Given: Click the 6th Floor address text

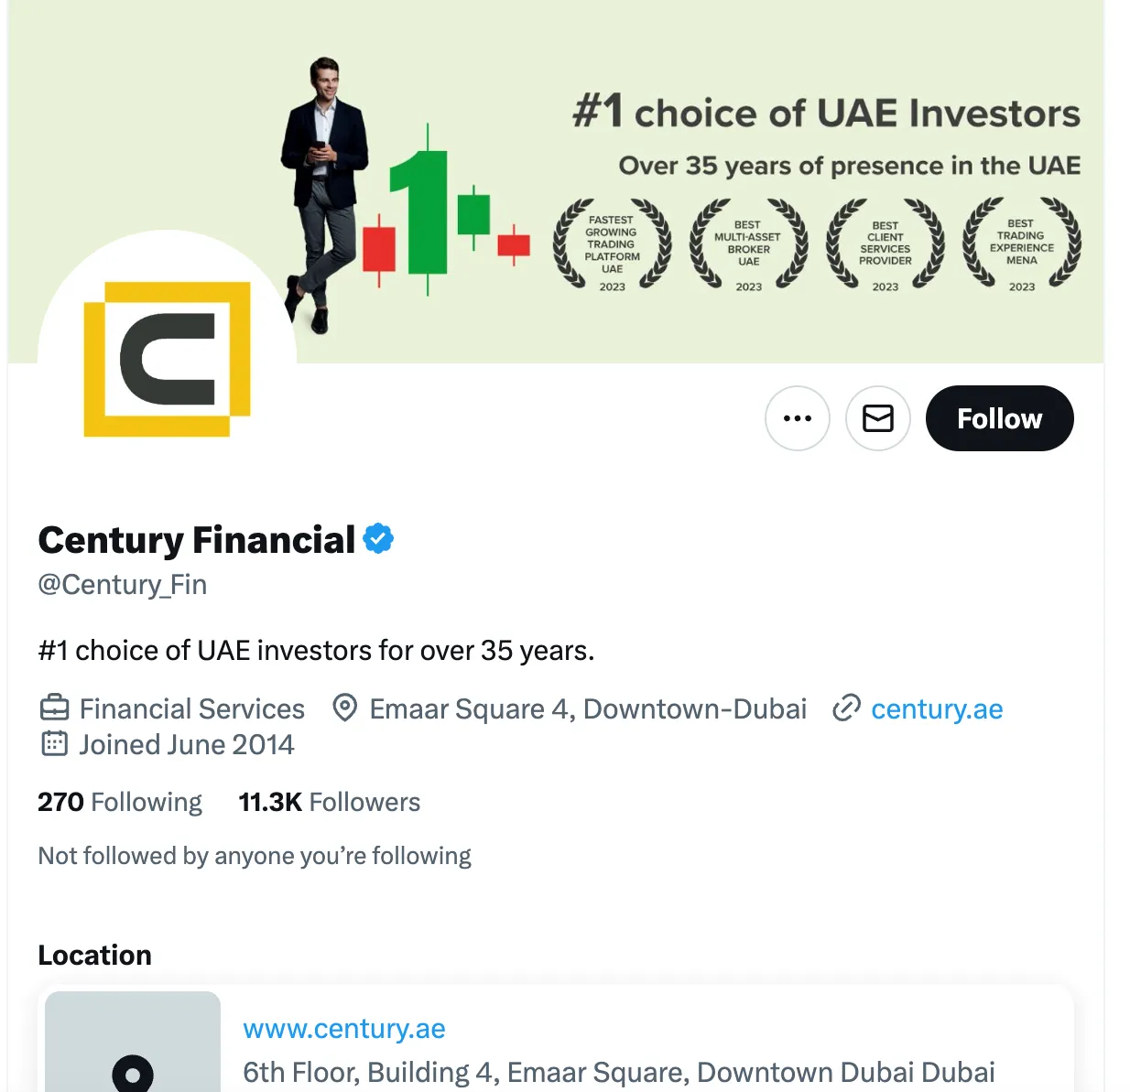Looking at the screenshot, I should click(x=619, y=1072).
